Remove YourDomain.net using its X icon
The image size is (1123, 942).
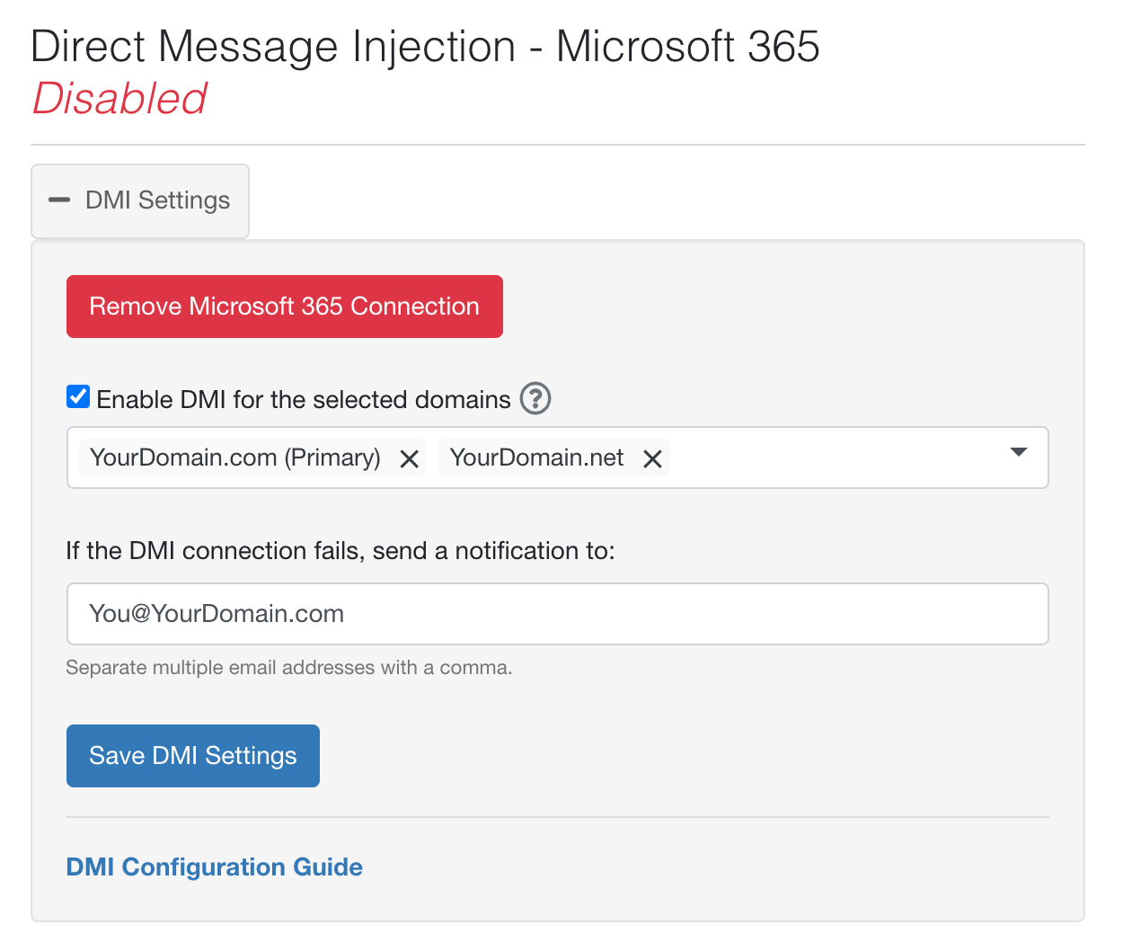coord(653,458)
